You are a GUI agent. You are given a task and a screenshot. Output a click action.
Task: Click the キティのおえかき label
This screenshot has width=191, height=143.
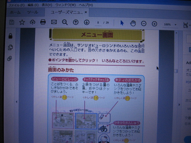tap(128, 80)
